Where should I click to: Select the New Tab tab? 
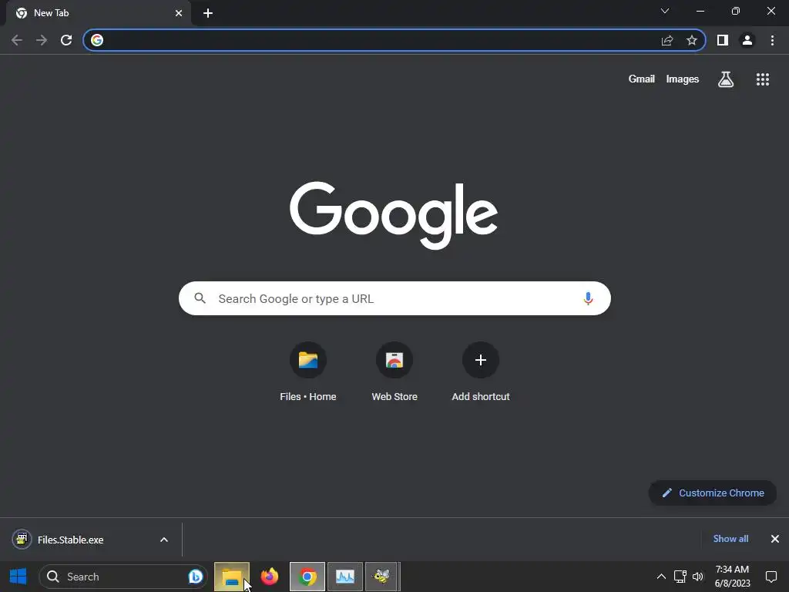click(99, 13)
